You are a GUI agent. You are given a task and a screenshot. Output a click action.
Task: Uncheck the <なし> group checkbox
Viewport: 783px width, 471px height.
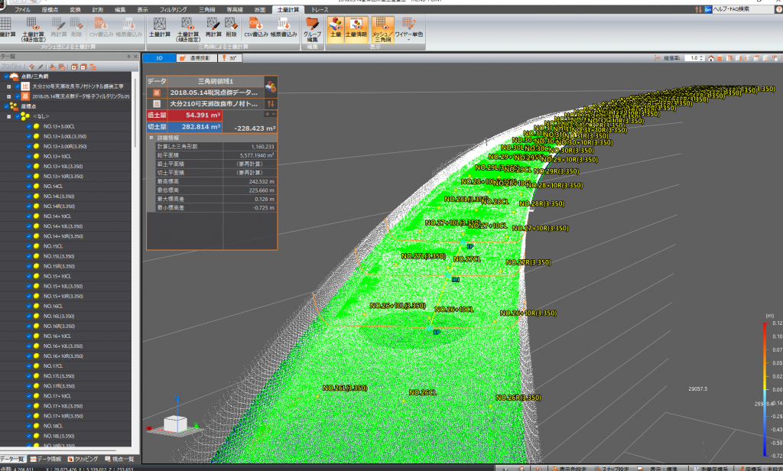click(18, 116)
